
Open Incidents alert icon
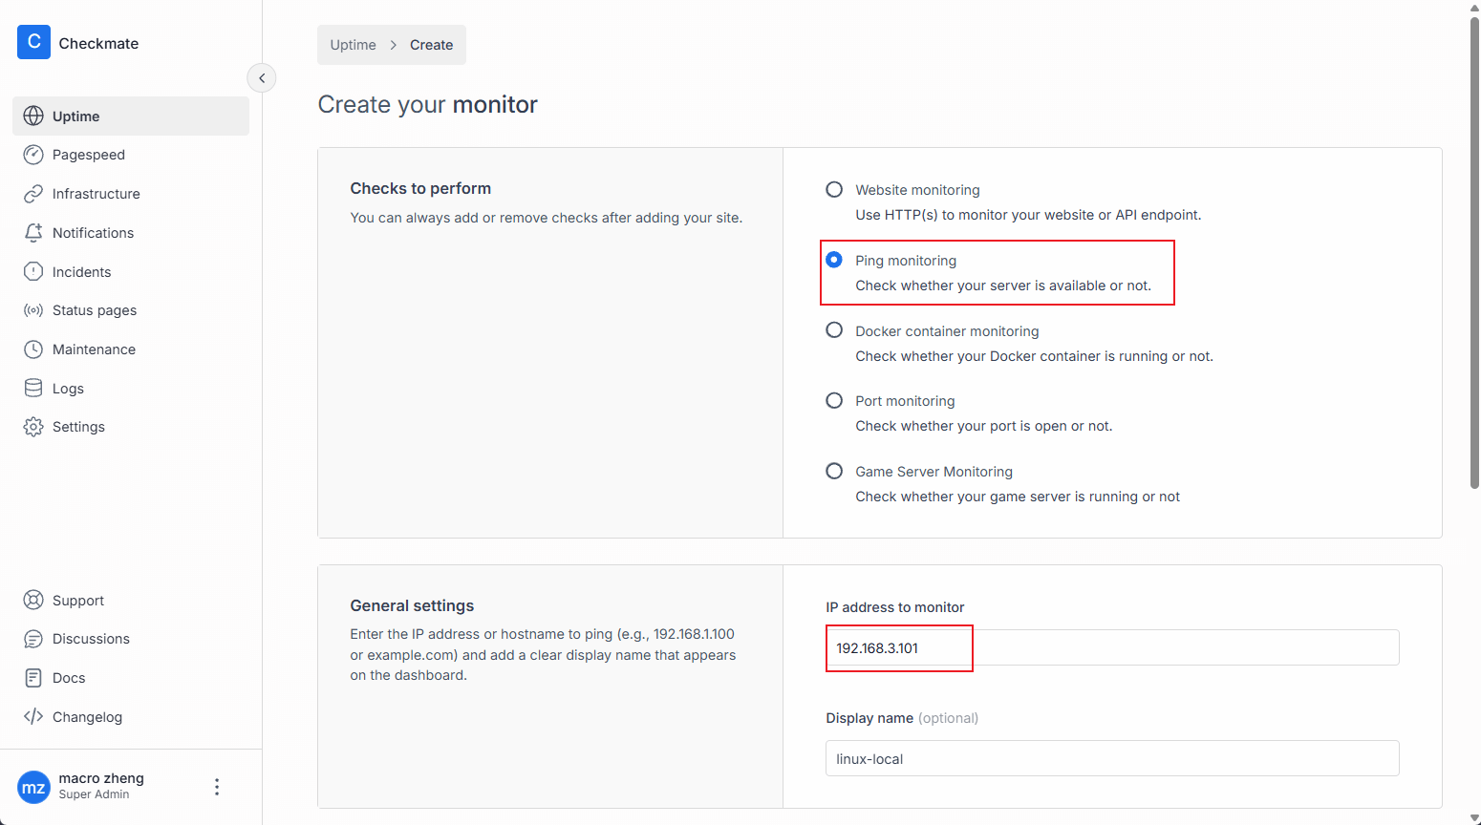click(x=33, y=272)
